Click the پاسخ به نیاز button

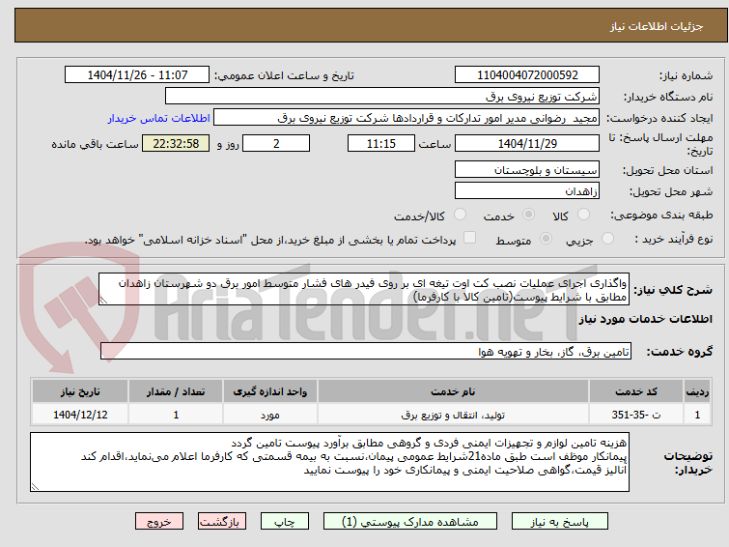point(560,522)
